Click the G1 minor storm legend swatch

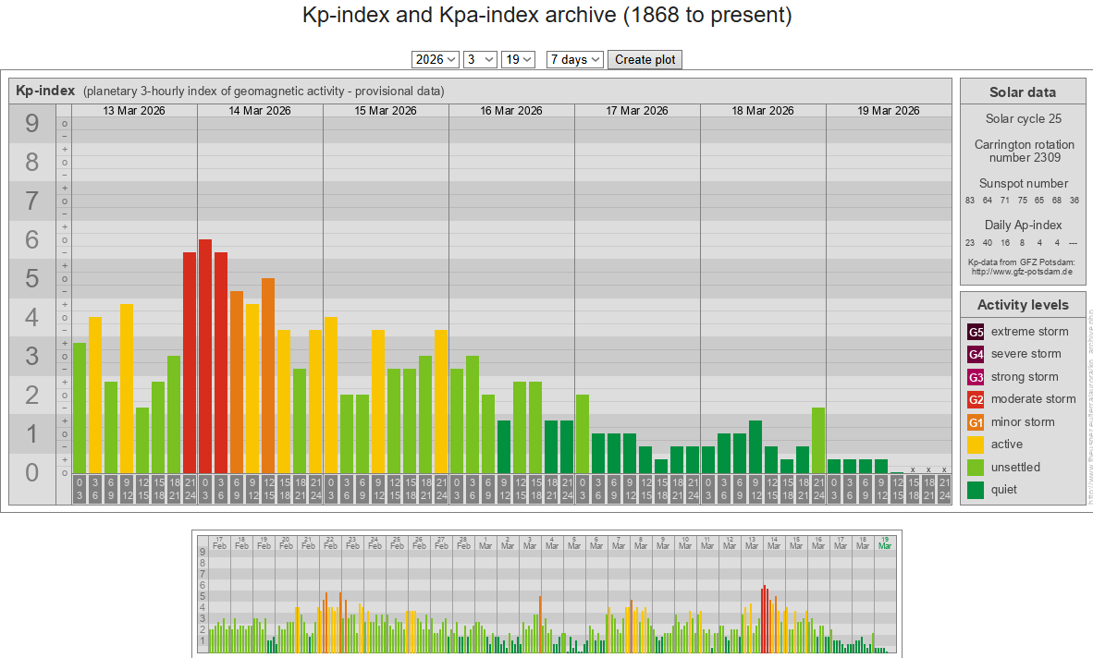(x=976, y=422)
